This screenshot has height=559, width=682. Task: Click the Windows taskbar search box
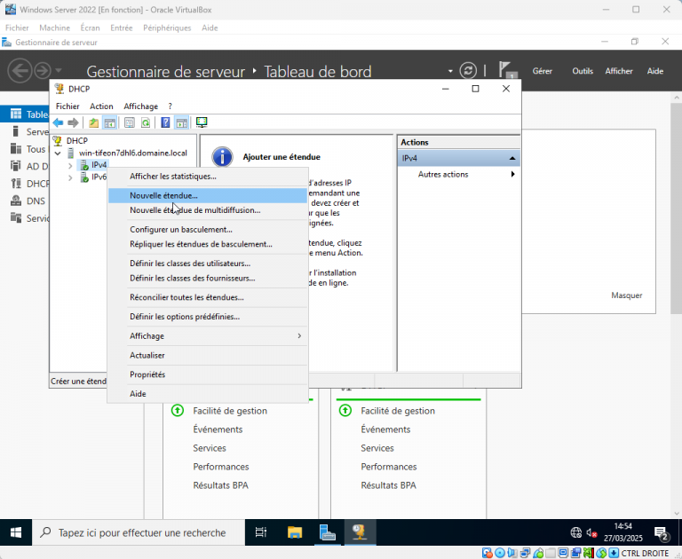(x=140, y=532)
